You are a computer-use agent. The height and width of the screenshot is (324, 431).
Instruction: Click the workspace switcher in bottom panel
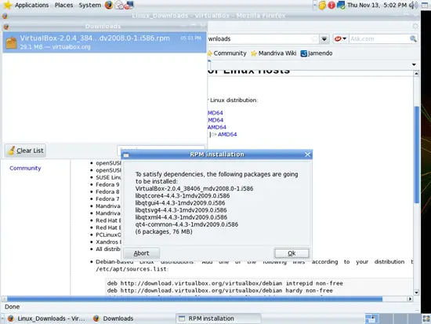coord(371,319)
